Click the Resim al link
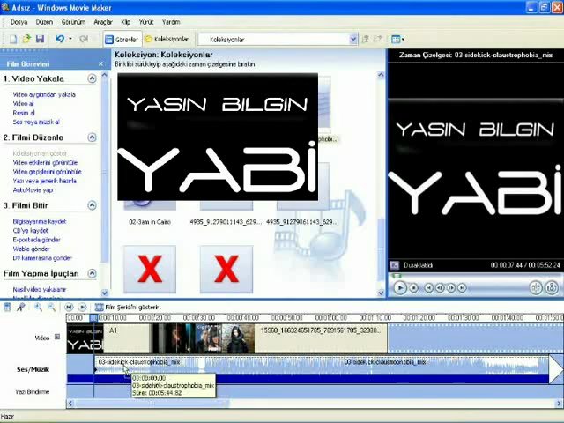The height and width of the screenshot is (423, 564). coord(24,113)
